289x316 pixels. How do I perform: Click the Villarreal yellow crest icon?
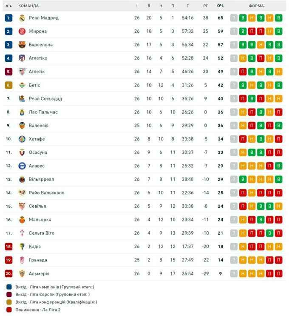tap(22, 179)
